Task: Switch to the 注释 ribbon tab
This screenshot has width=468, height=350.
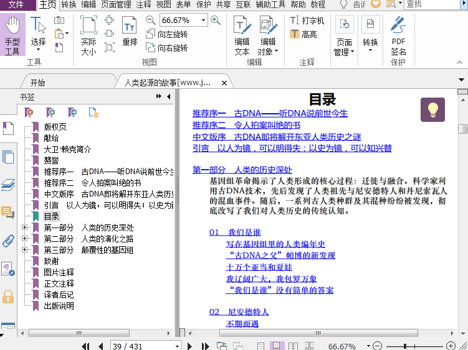Action: (x=143, y=4)
